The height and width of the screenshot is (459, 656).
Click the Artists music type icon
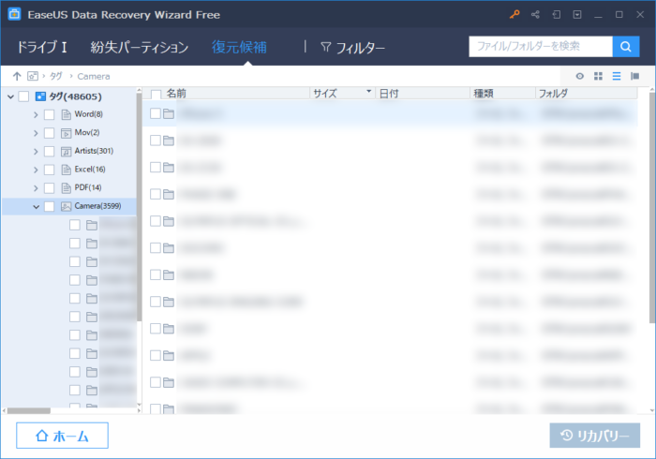(x=67, y=152)
